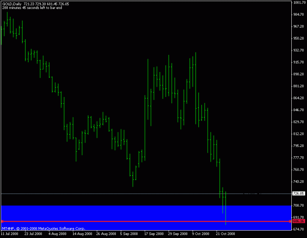Click the 14 Aug 2008 date label
The width and height of the screenshot is (307, 238).
tap(82, 234)
